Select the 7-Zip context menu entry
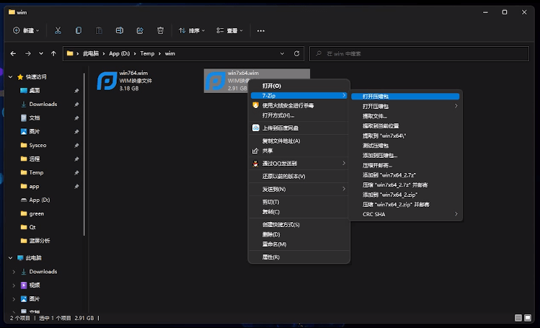Screen dimensions: 540x328 [x=299, y=96]
